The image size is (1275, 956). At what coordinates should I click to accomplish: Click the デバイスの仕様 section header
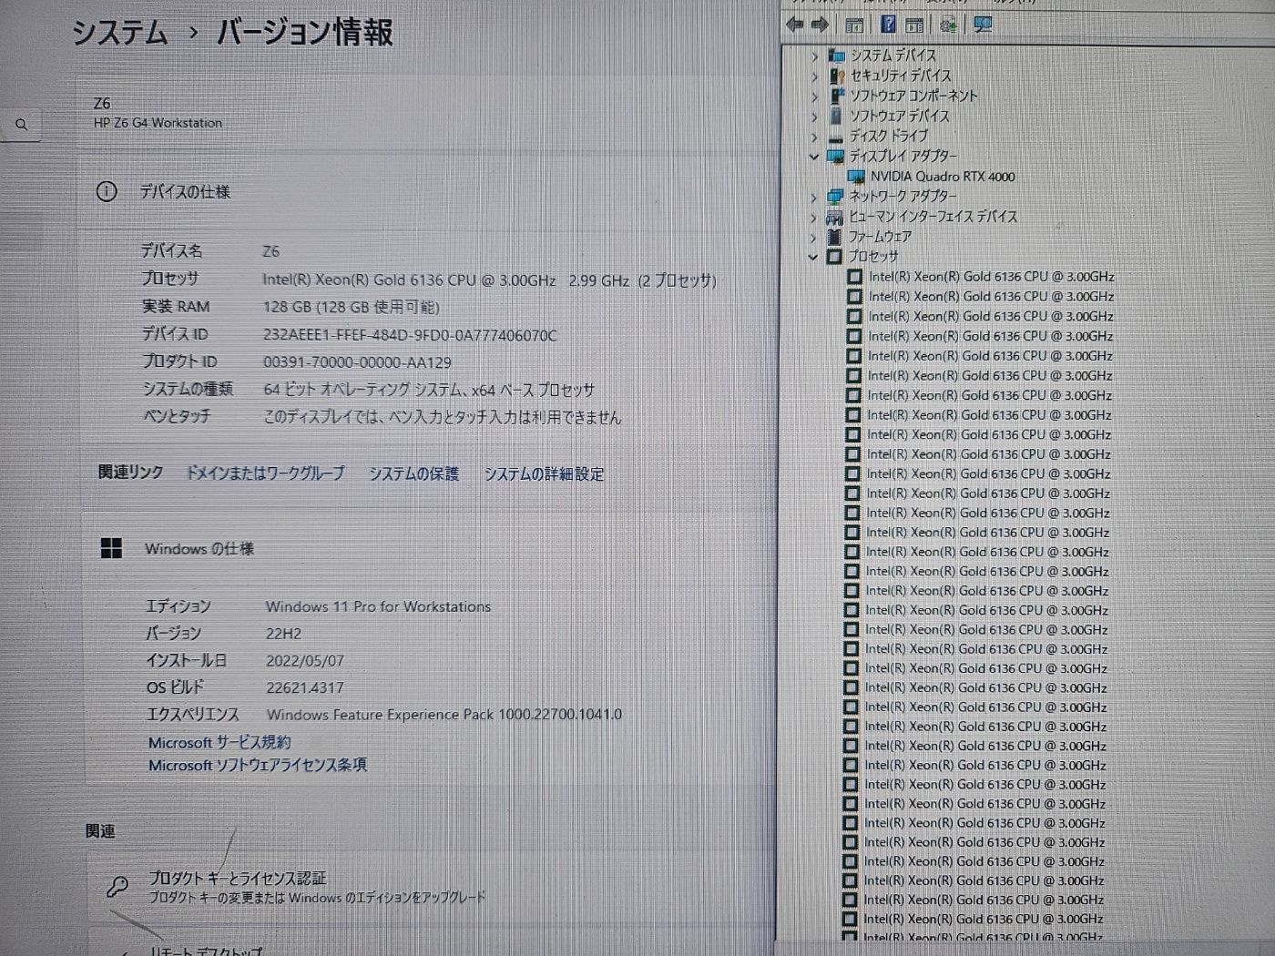(x=185, y=192)
